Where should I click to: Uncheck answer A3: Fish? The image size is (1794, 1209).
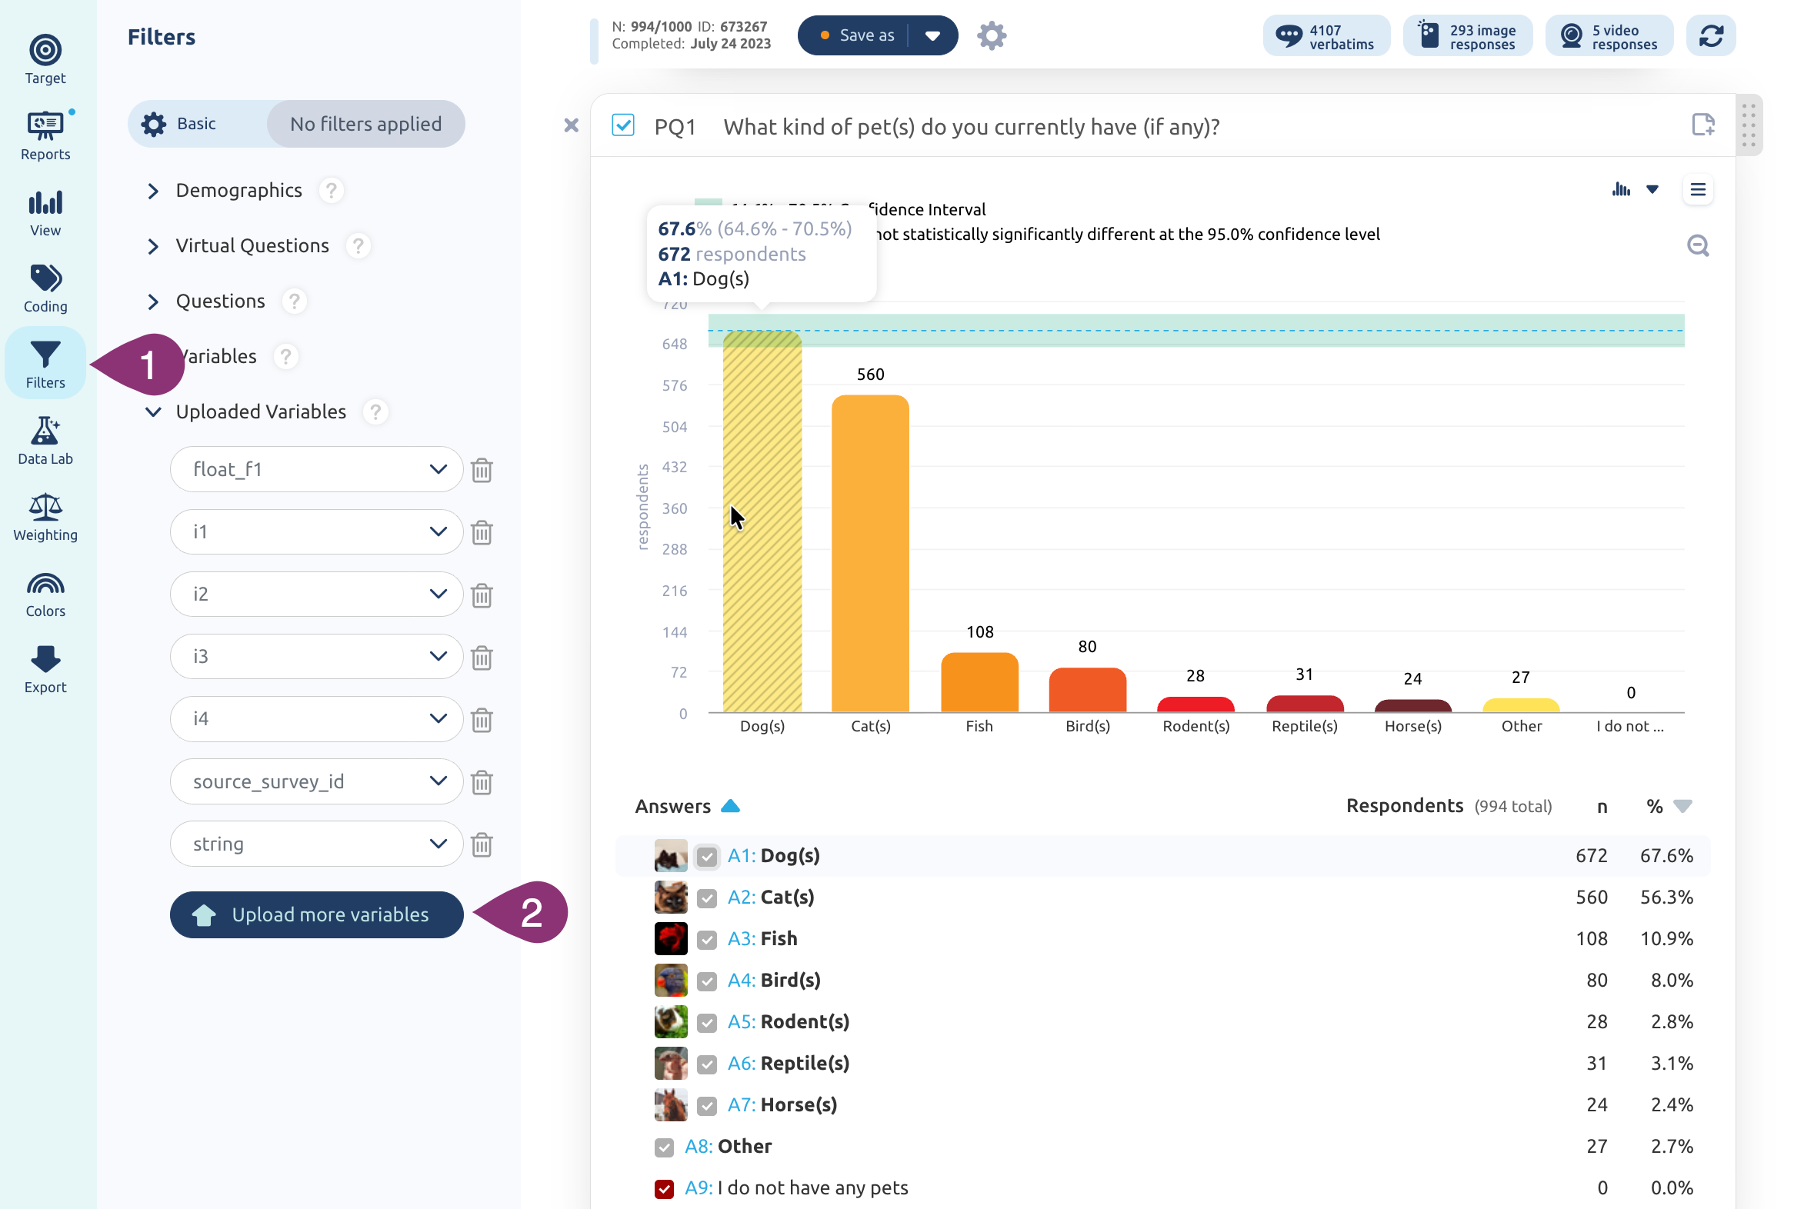click(706, 940)
